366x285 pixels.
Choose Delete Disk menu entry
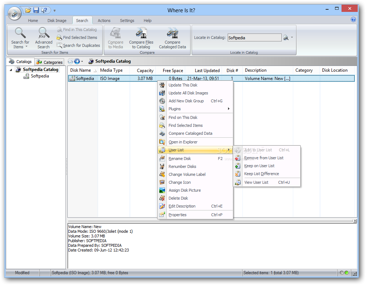[195, 198]
